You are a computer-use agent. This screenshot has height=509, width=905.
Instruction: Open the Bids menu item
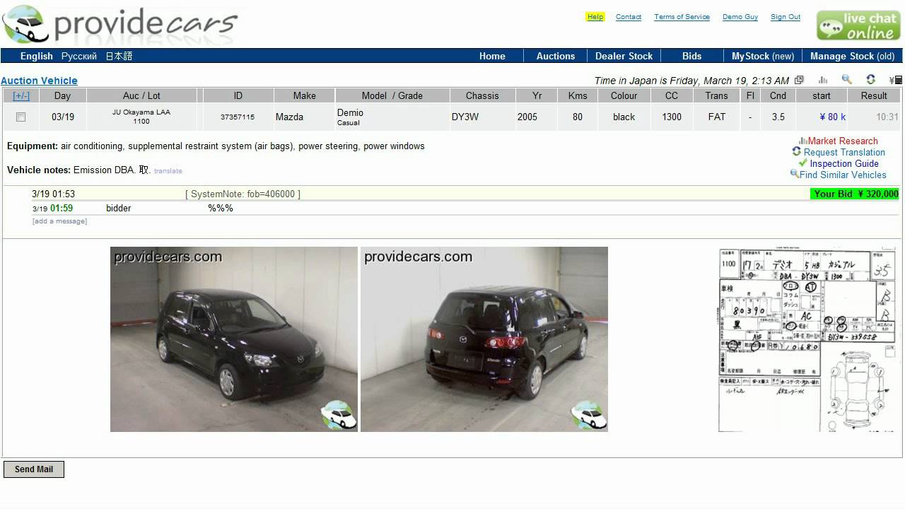pos(692,56)
